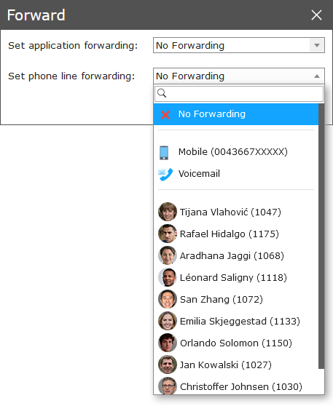Click the red X No Forwarding icon
333x406 pixels.
[x=165, y=115]
